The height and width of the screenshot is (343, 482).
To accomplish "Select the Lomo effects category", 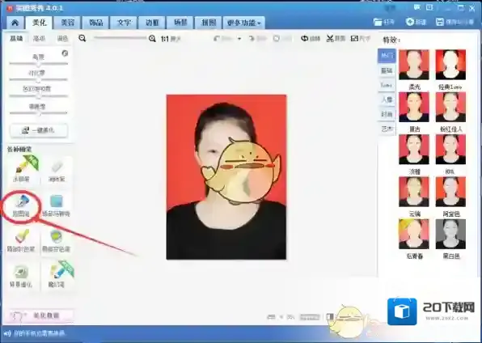I will click(x=387, y=85).
